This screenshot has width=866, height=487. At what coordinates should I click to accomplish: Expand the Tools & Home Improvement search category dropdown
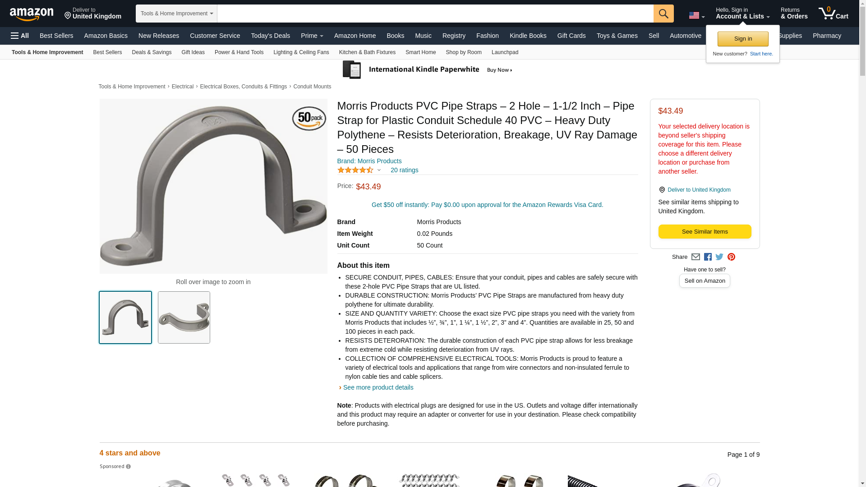pos(176,14)
